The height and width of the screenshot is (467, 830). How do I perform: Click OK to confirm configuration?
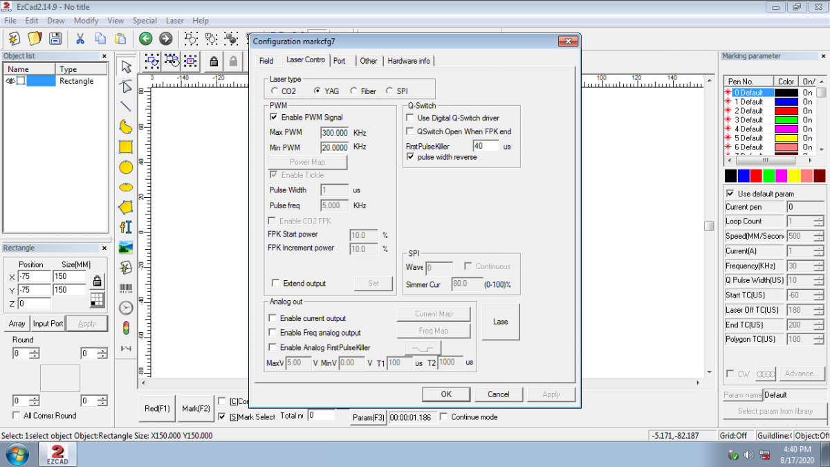tap(446, 394)
